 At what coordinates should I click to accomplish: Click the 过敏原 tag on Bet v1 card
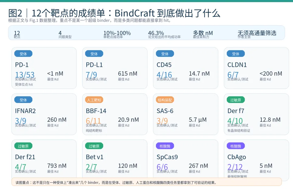(x=94, y=146)
